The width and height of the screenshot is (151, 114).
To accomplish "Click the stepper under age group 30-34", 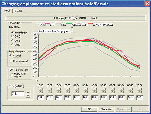I will coord(77,91).
